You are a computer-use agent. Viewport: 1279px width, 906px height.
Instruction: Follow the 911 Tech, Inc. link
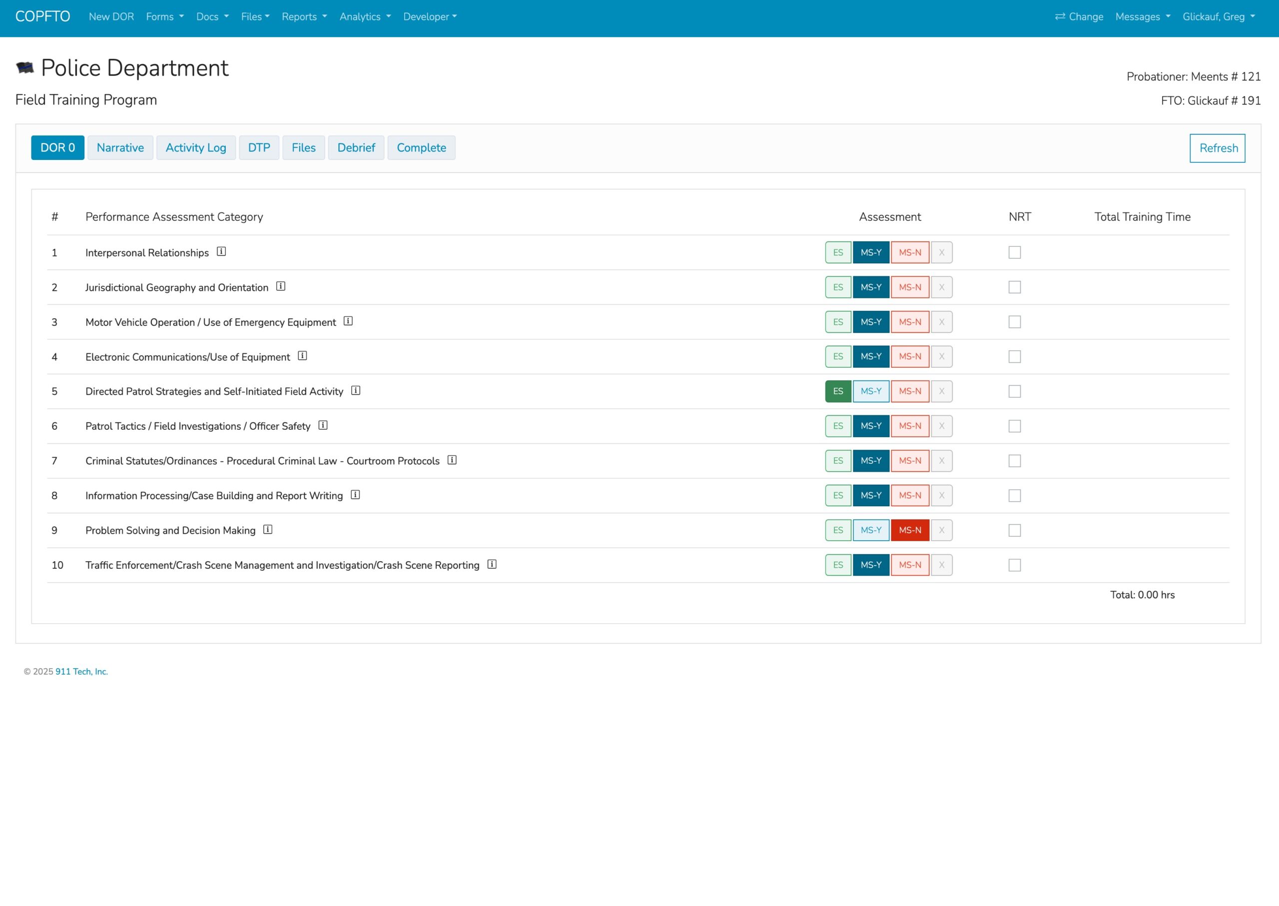pos(81,672)
